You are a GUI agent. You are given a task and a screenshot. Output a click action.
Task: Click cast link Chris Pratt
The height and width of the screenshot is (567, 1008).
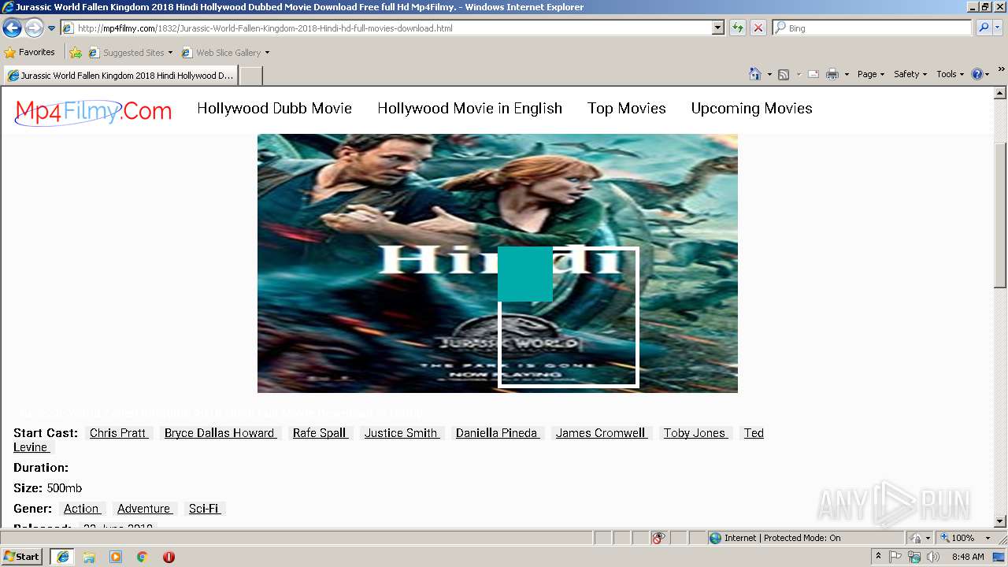tap(119, 433)
